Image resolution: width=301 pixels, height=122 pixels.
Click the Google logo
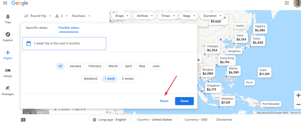pyautogui.click(x=20, y=3)
